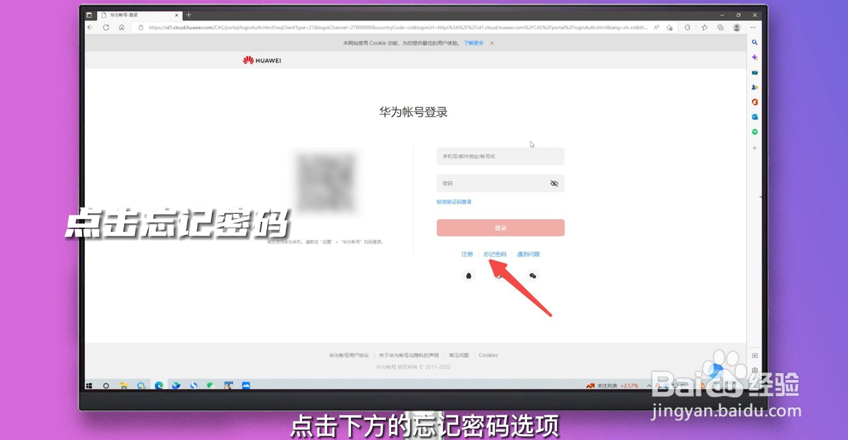Dismiss the cookie notice banner
Viewport: 848px width, 440px height.
click(x=492, y=43)
